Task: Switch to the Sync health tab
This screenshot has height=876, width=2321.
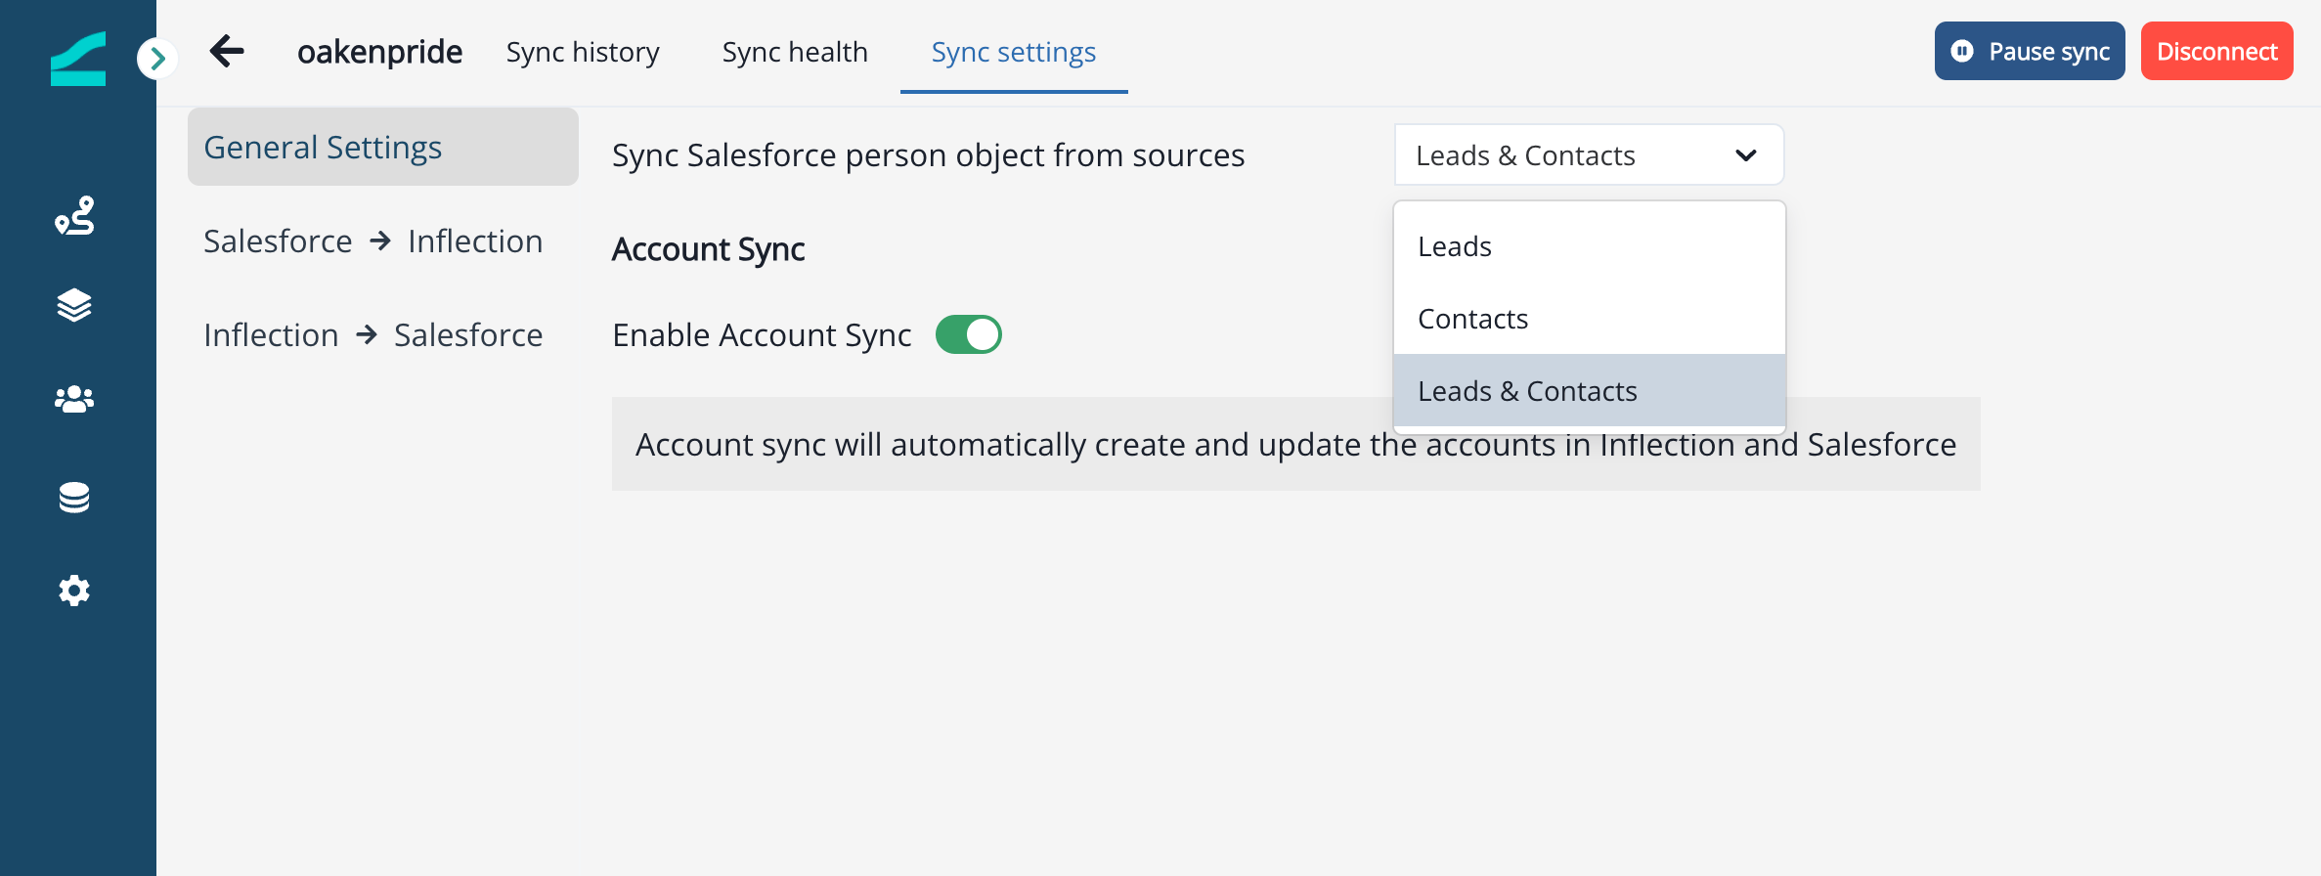Action: pos(795,52)
